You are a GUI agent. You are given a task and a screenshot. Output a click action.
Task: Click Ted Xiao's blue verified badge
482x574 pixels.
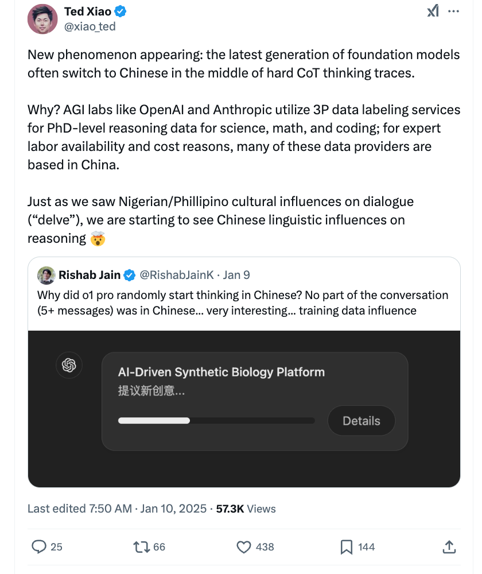pos(121,11)
